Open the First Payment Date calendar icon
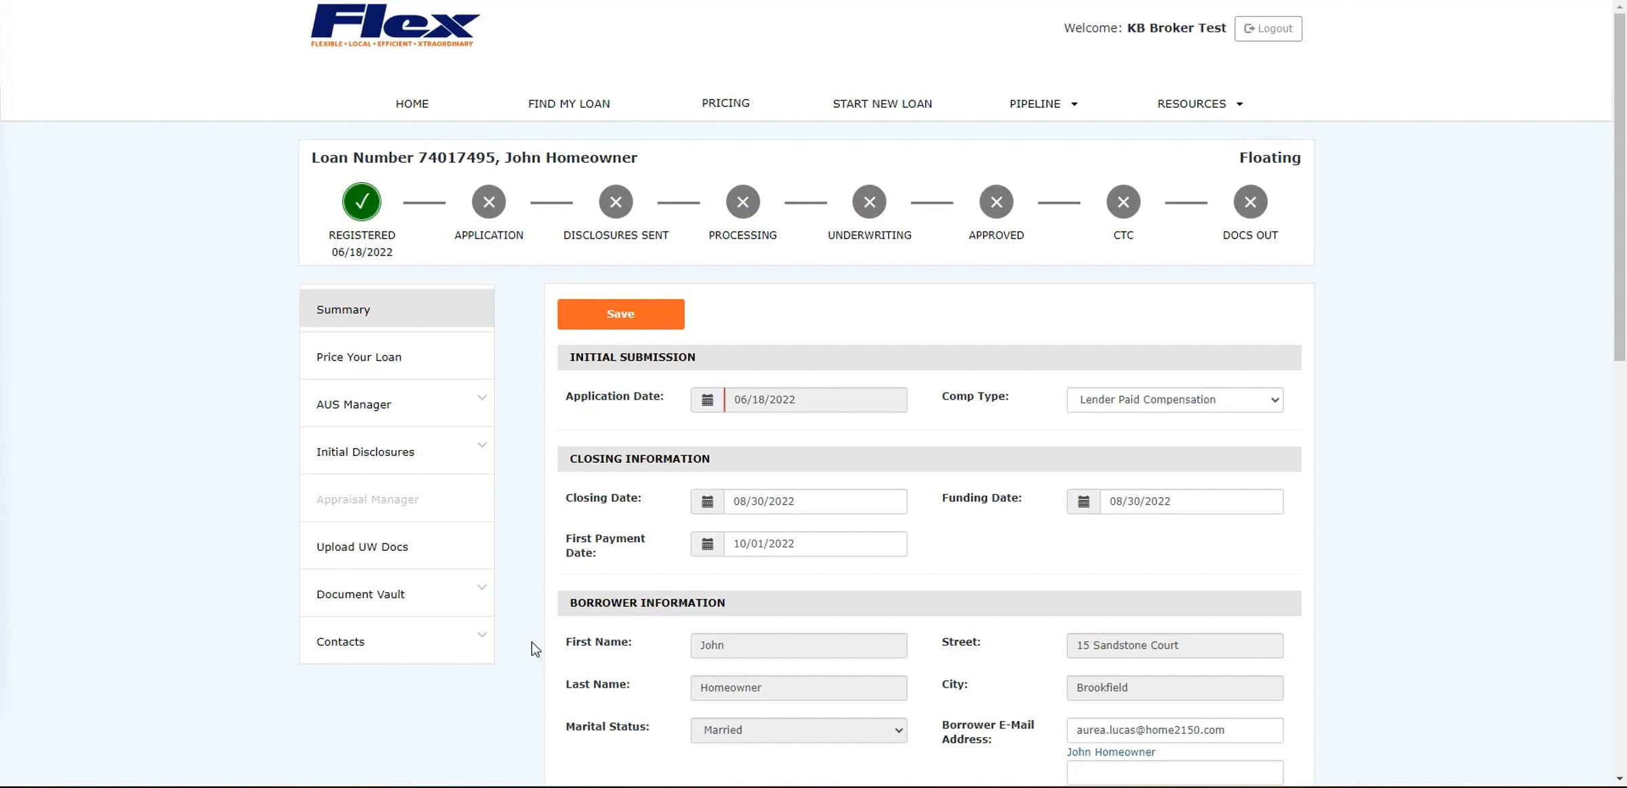The image size is (1627, 788). click(x=707, y=544)
